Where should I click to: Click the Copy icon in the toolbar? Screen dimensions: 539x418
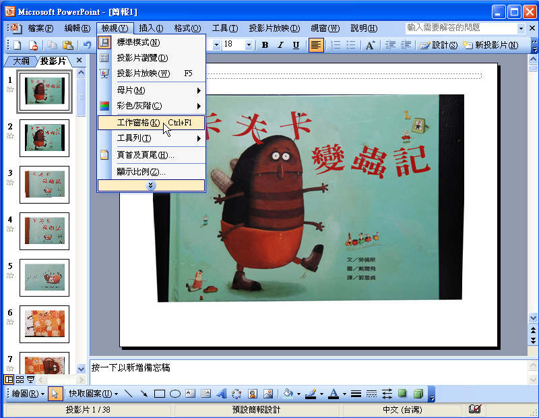(52, 45)
